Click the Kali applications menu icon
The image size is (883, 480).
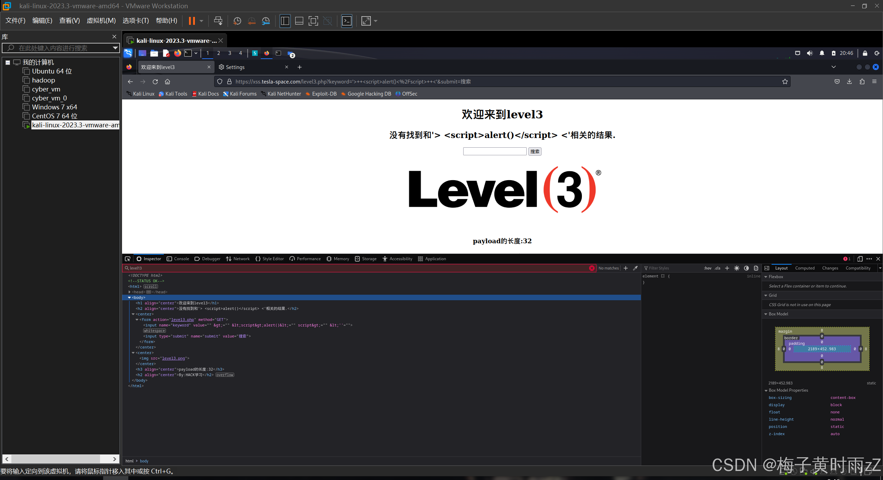(128, 53)
